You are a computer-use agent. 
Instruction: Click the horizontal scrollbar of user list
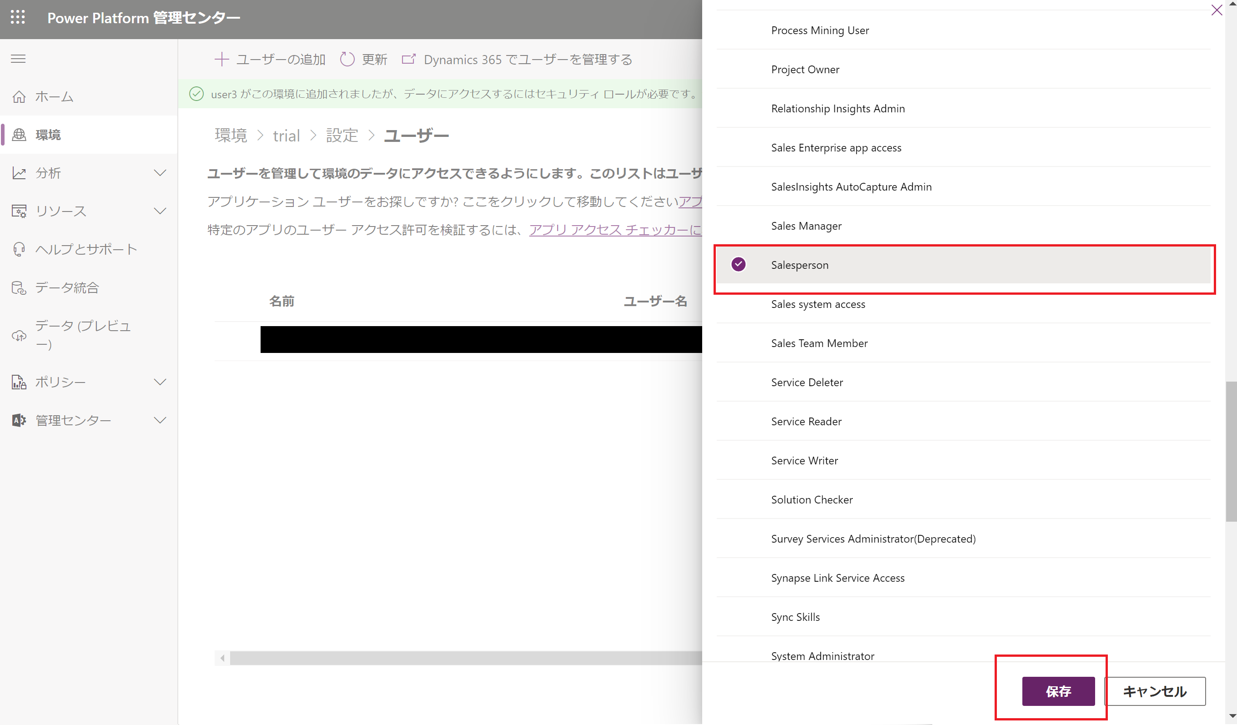click(x=466, y=658)
